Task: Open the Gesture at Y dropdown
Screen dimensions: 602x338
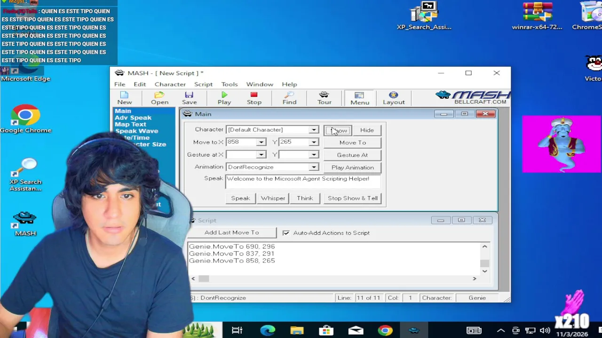Action: 314,155
